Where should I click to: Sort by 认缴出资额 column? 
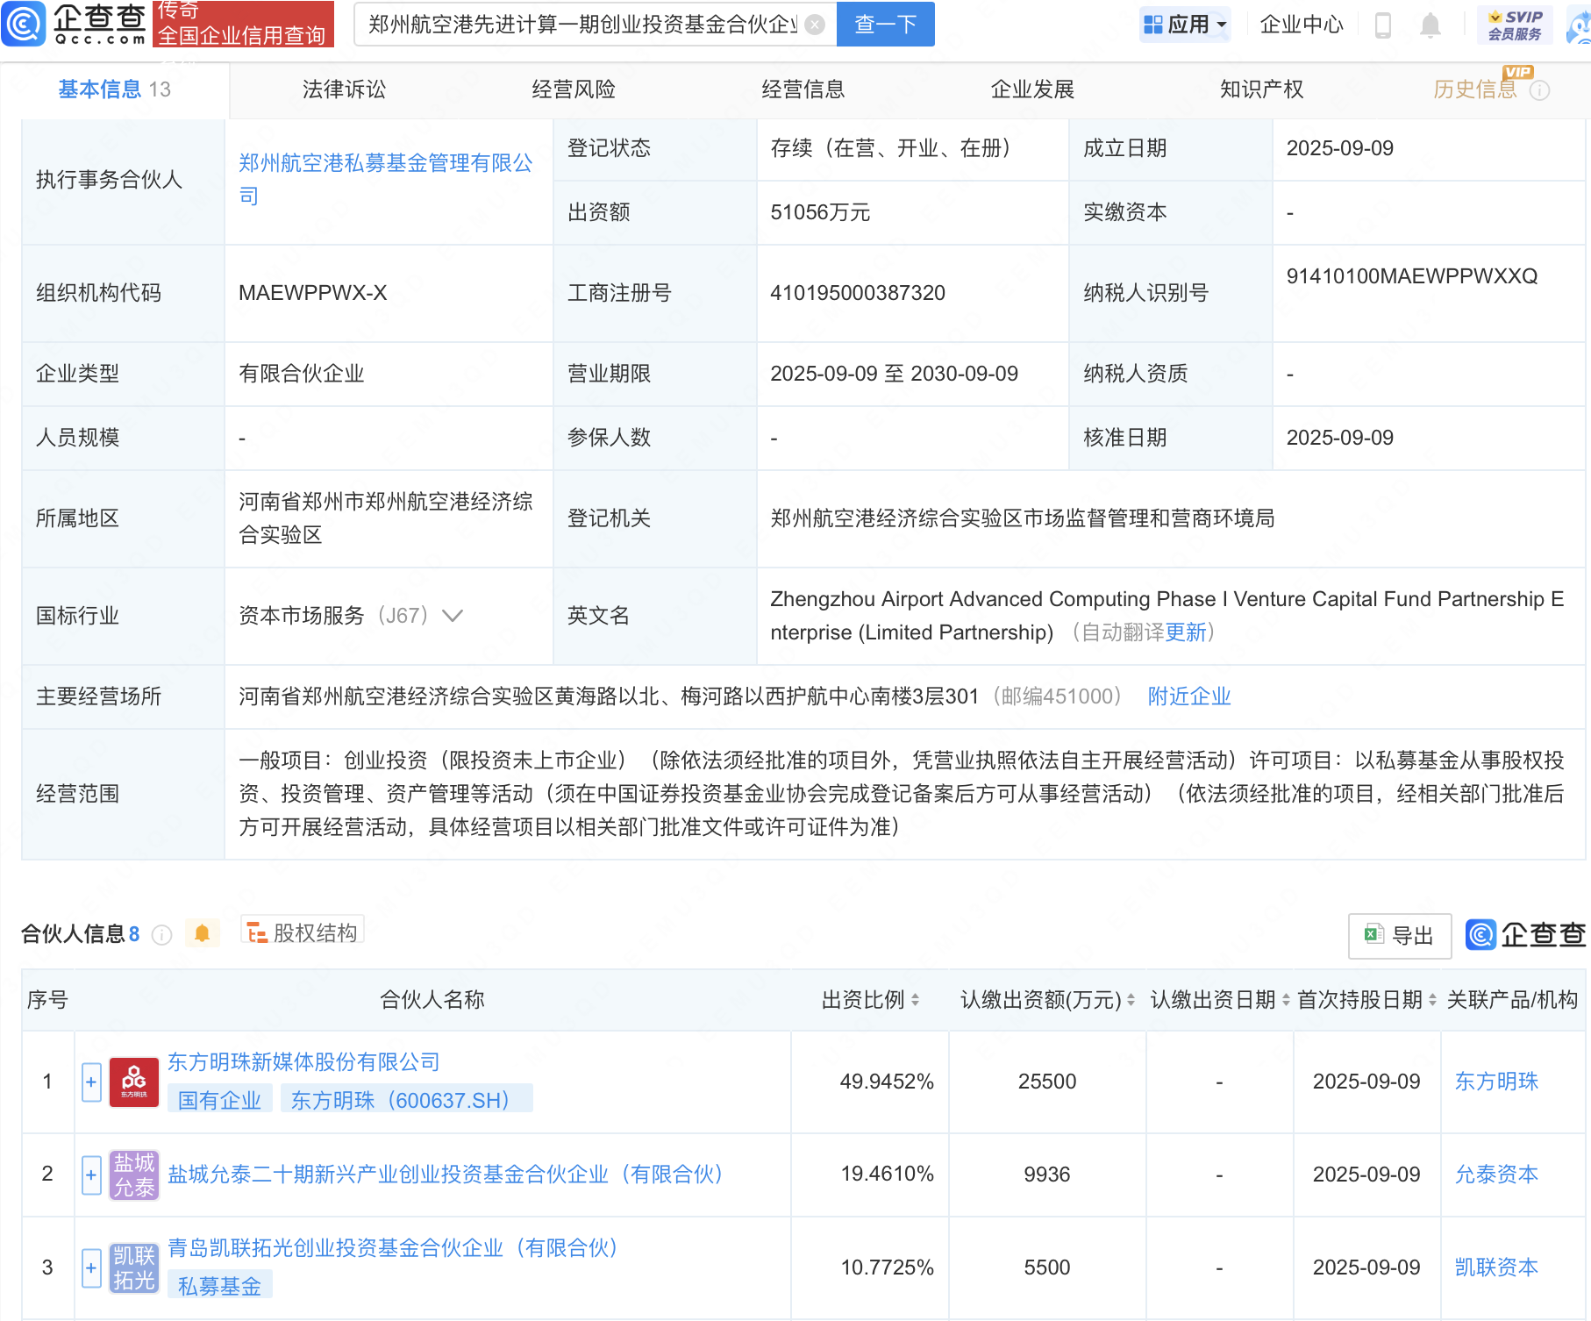pos(1131,1000)
